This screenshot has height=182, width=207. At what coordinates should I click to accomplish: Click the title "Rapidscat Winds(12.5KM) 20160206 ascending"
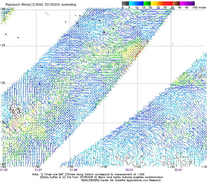[x=41, y=5]
